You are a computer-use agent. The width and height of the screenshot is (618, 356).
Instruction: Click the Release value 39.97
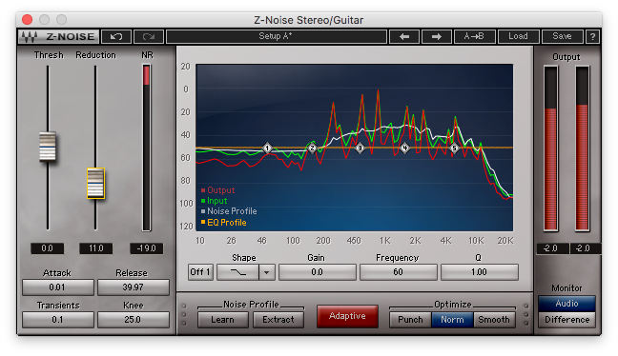134,287
